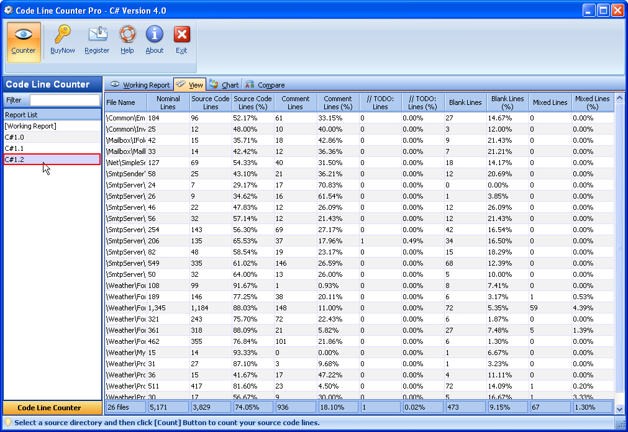Image resolution: width=628 pixels, height=432 pixels.
Task: Select the \Common\Inv file row
Action: (x=359, y=129)
